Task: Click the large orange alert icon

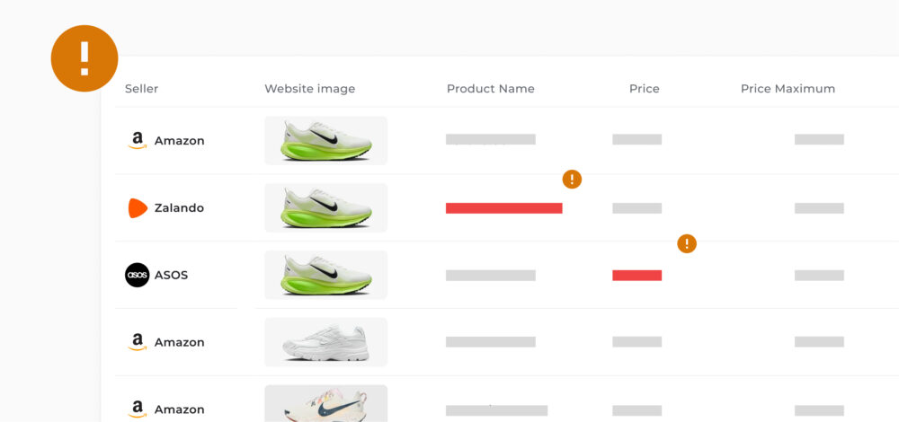Action: tap(85, 58)
